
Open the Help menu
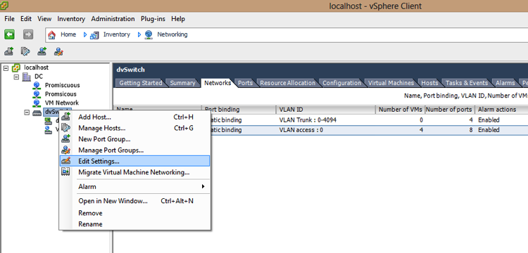(x=178, y=19)
